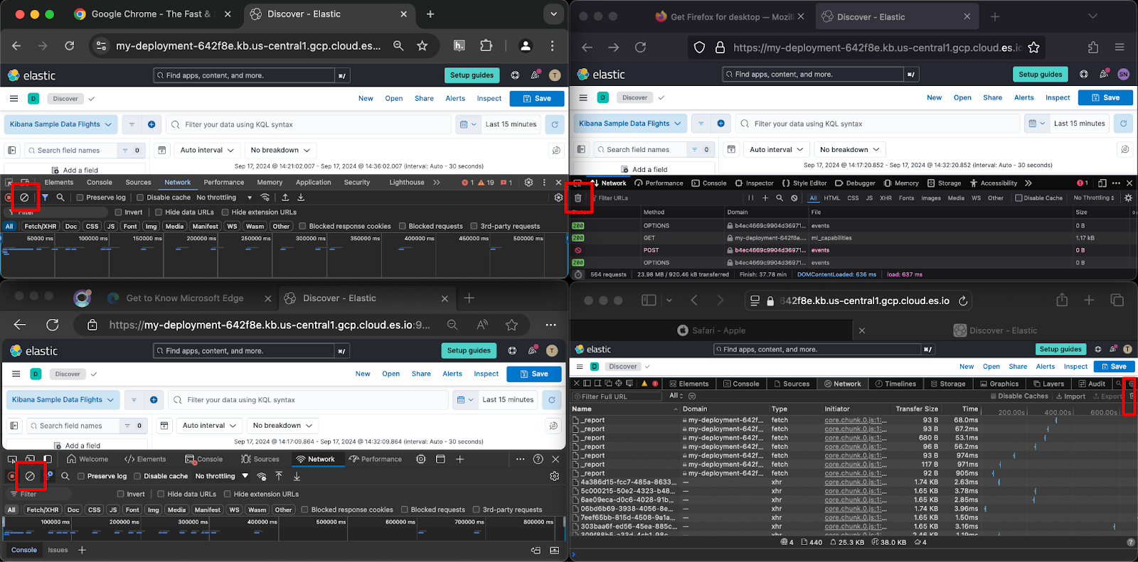Open search in Chrome DevTools Network toolbar
The image size is (1138, 562).
pyautogui.click(x=60, y=198)
